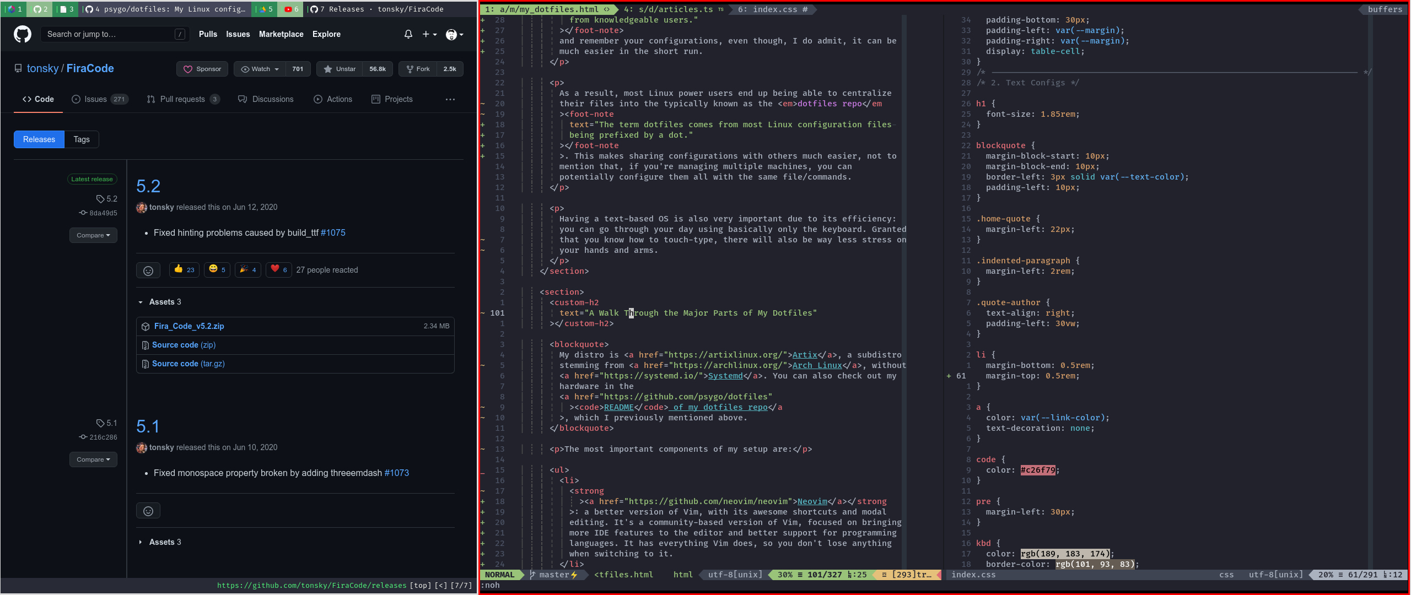
Task: Switch to the Projects tab
Action: 392,99
